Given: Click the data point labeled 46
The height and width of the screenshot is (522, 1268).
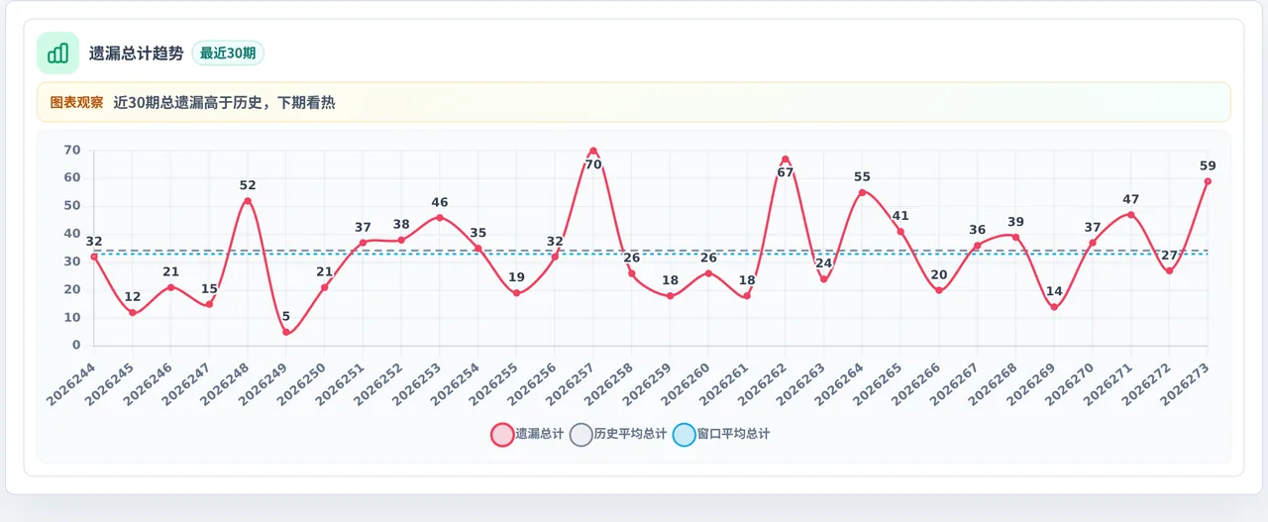Looking at the screenshot, I should tap(440, 218).
